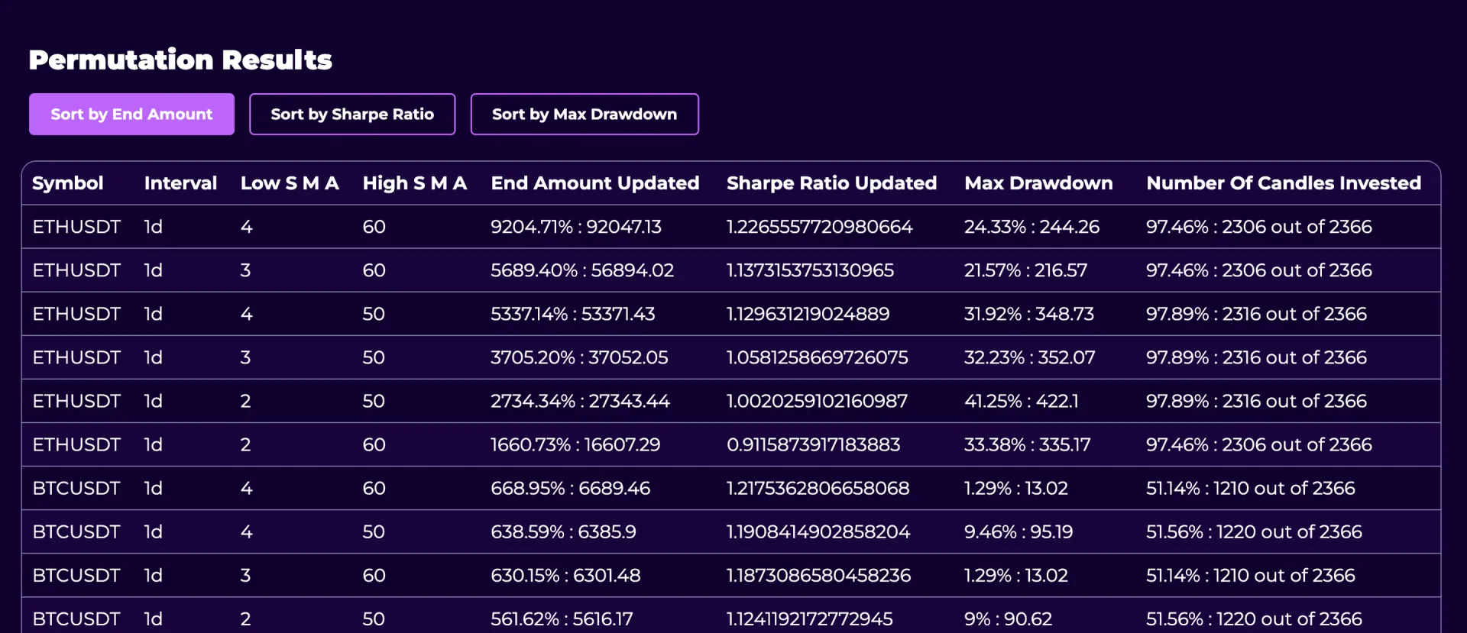This screenshot has width=1467, height=633.
Task: Click Sharpe ratio 1.1908414902858204
Action: (x=818, y=531)
